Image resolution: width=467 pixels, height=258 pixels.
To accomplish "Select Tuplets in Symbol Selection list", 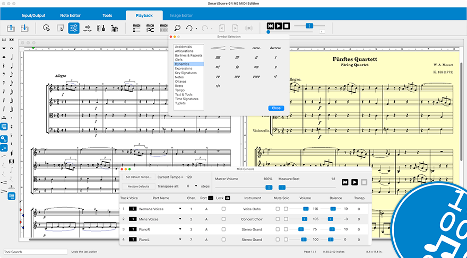I will (x=188, y=103).
